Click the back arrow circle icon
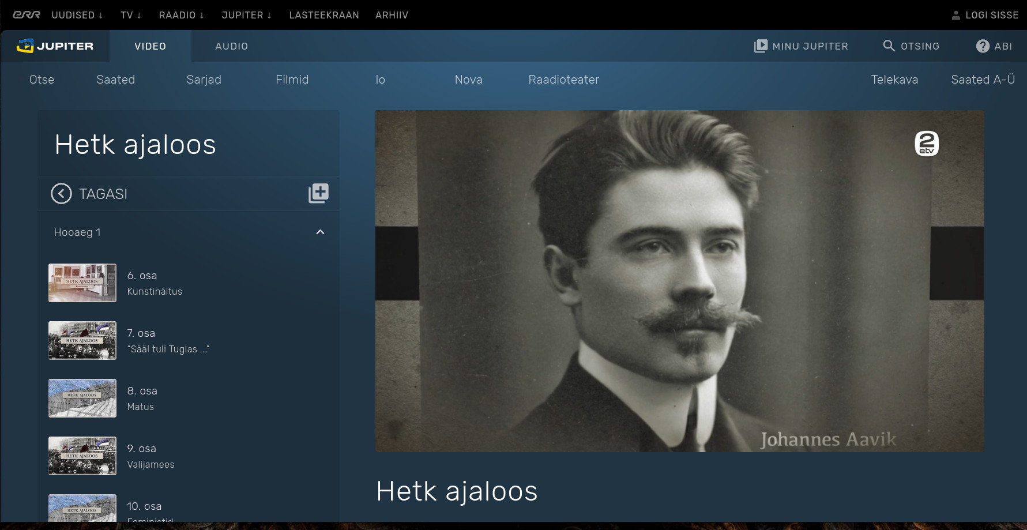1027x530 pixels. (61, 194)
